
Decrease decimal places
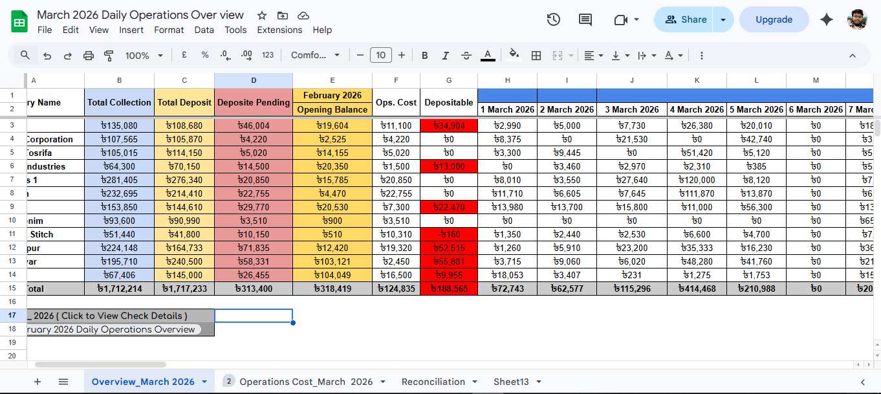point(225,55)
